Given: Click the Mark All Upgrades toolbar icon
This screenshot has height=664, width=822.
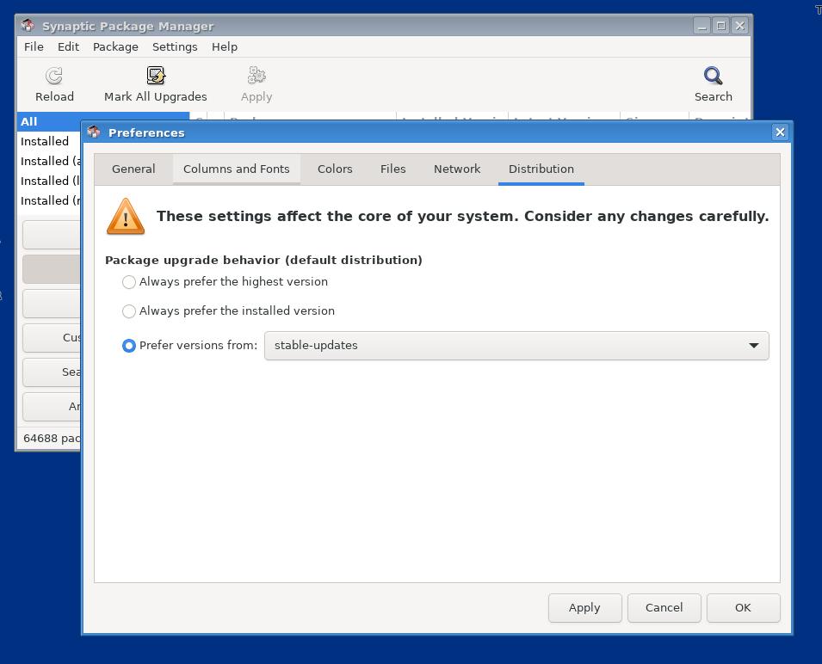Looking at the screenshot, I should [x=156, y=76].
